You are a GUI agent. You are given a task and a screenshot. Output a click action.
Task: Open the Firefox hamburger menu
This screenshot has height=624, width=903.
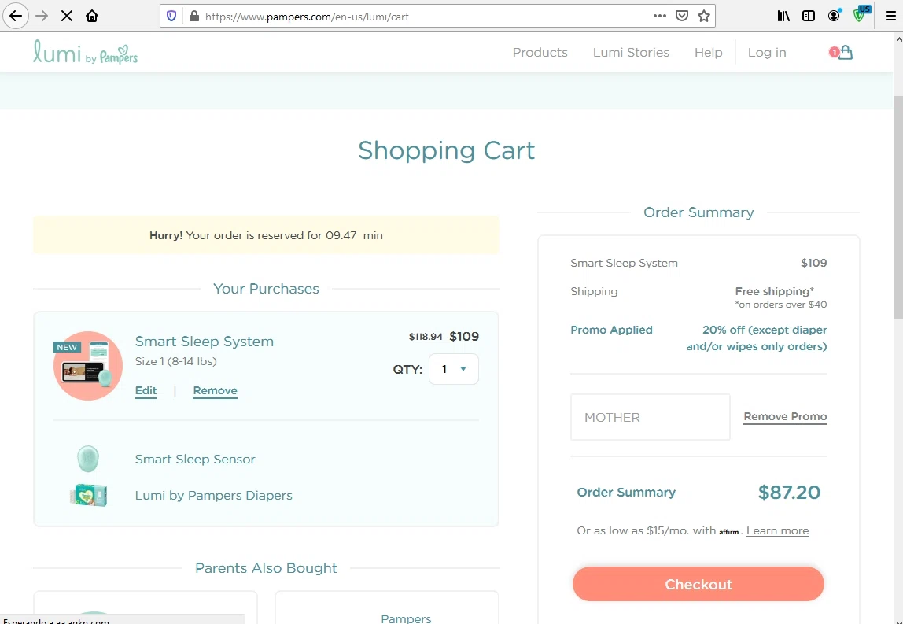[891, 17]
